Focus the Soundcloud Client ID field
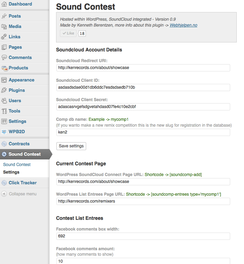 pyautogui.click(x=143, y=87)
